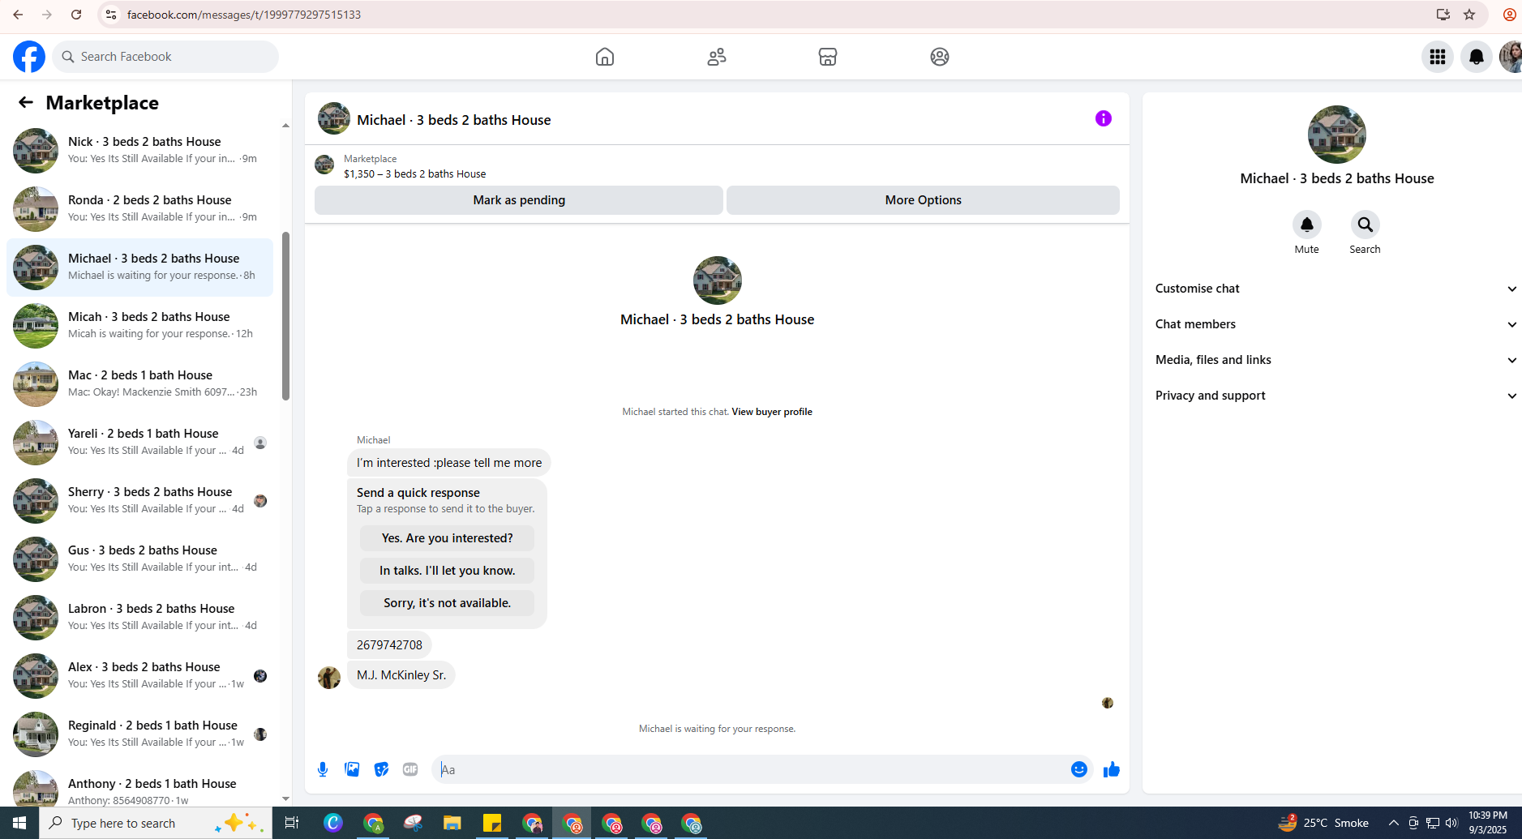Open the clock showing 10:39 PM
1522x839 pixels.
(1488, 823)
